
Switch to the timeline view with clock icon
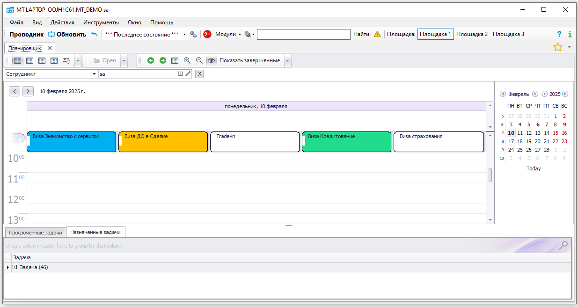(x=66, y=60)
